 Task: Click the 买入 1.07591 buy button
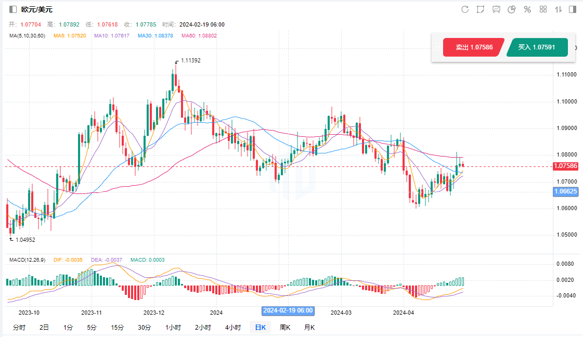536,47
